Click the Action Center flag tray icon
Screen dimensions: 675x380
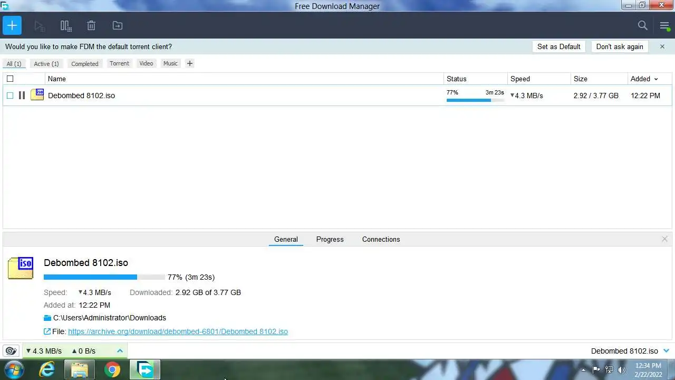click(596, 369)
